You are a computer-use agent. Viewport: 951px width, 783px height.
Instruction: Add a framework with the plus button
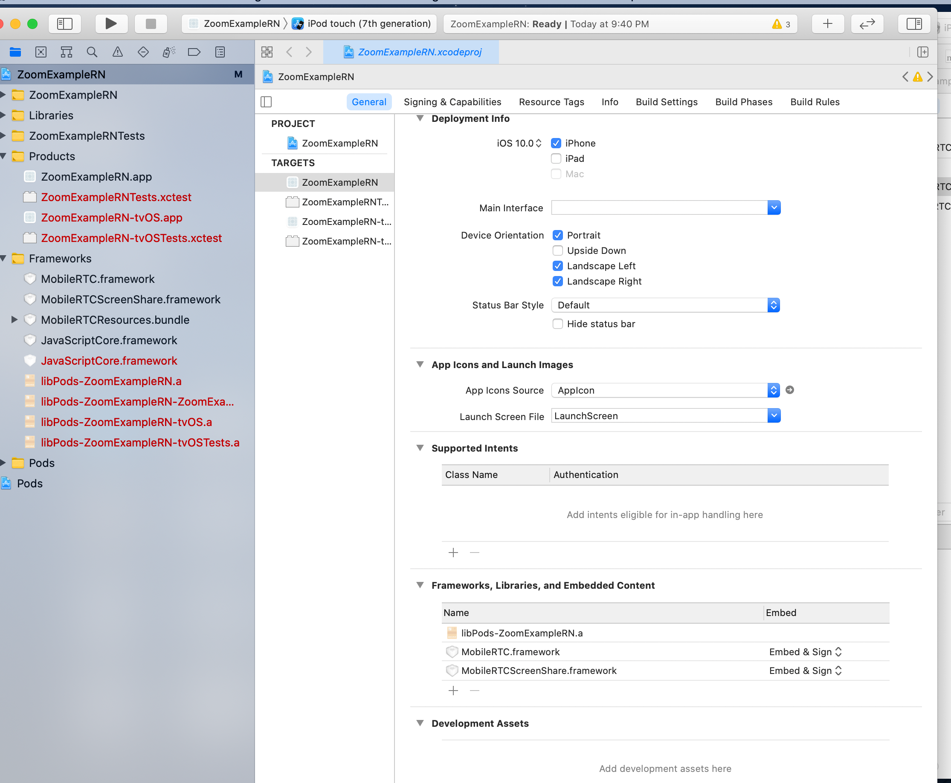(453, 691)
